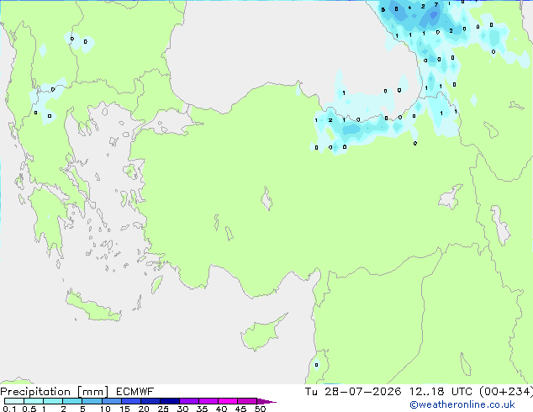The width and height of the screenshot is (533, 412).
Task: Pick the 10–15 mm legend color box
Action: point(111,401)
